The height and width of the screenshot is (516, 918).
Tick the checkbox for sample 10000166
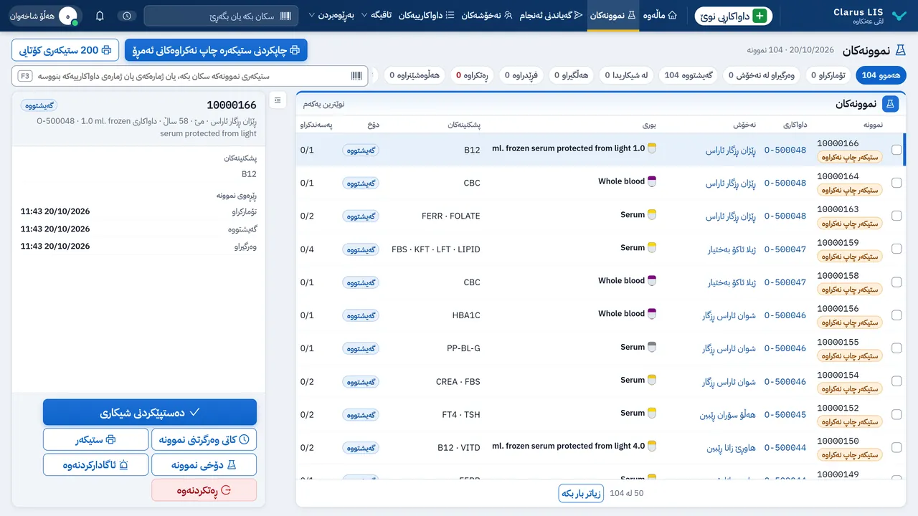(x=896, y=150)
